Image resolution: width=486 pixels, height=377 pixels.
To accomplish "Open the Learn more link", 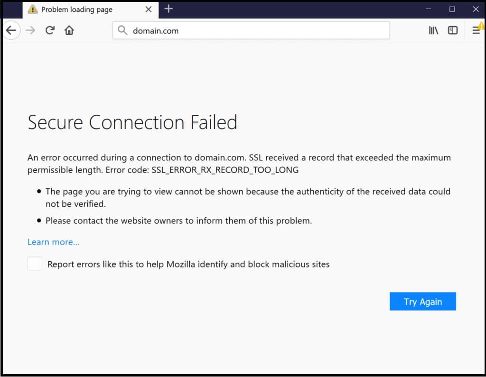I will [53, 242].
